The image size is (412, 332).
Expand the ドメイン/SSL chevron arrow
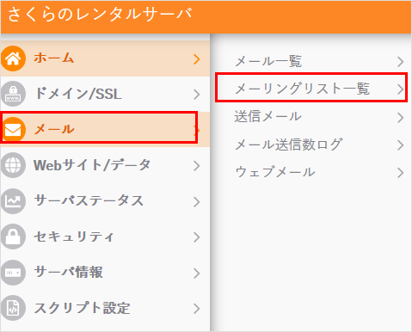pos(197,95)
